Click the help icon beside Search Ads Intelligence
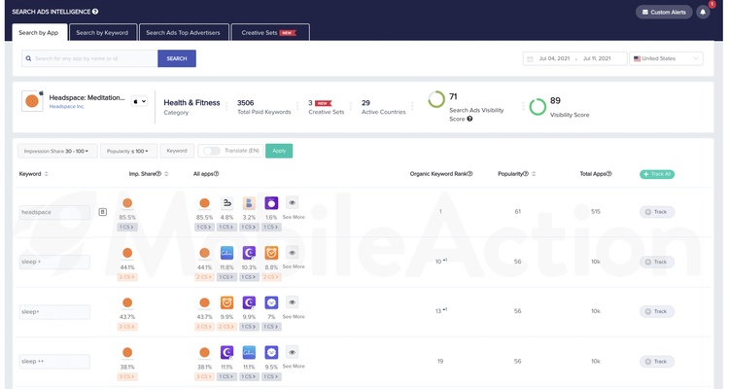The width and height of the screenshot is (729, 389). pos(95,11)
